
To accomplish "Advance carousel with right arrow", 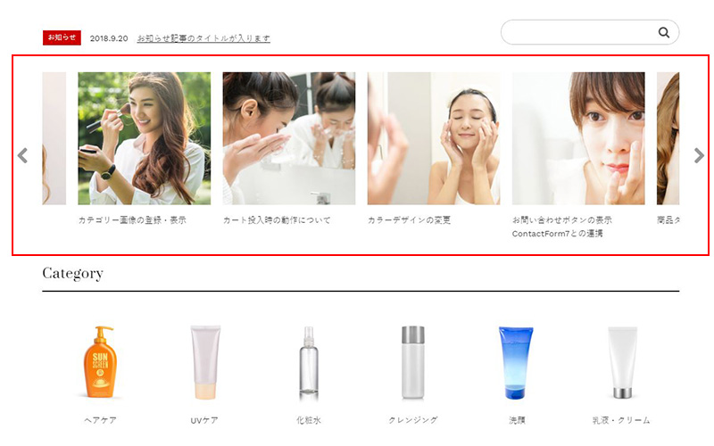I will point(699,155).
